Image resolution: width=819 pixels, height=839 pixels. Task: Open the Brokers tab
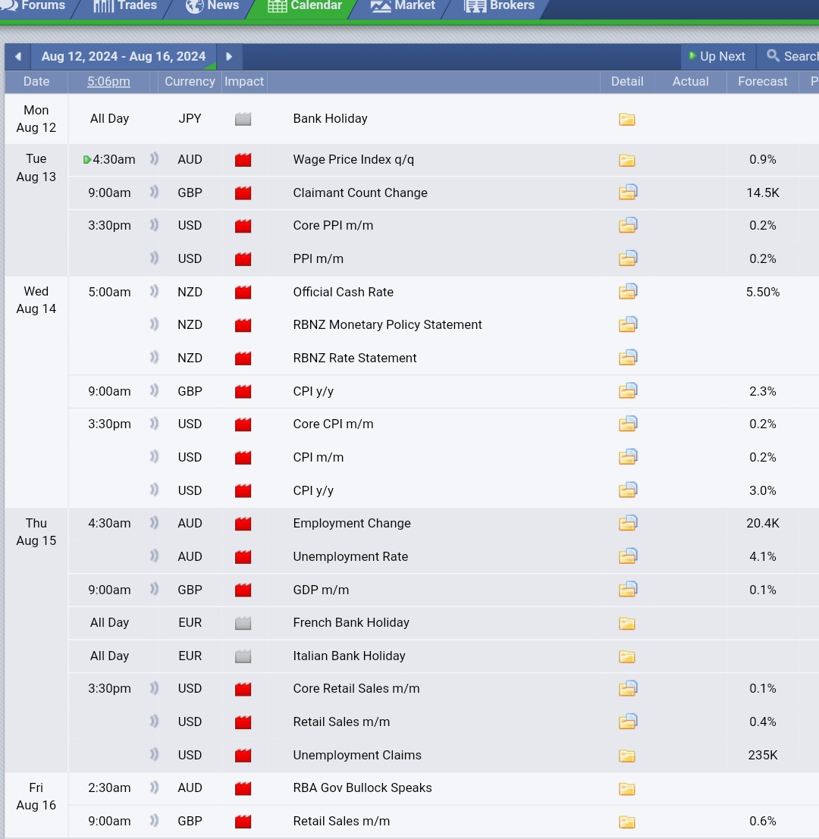tap(500, 6)
